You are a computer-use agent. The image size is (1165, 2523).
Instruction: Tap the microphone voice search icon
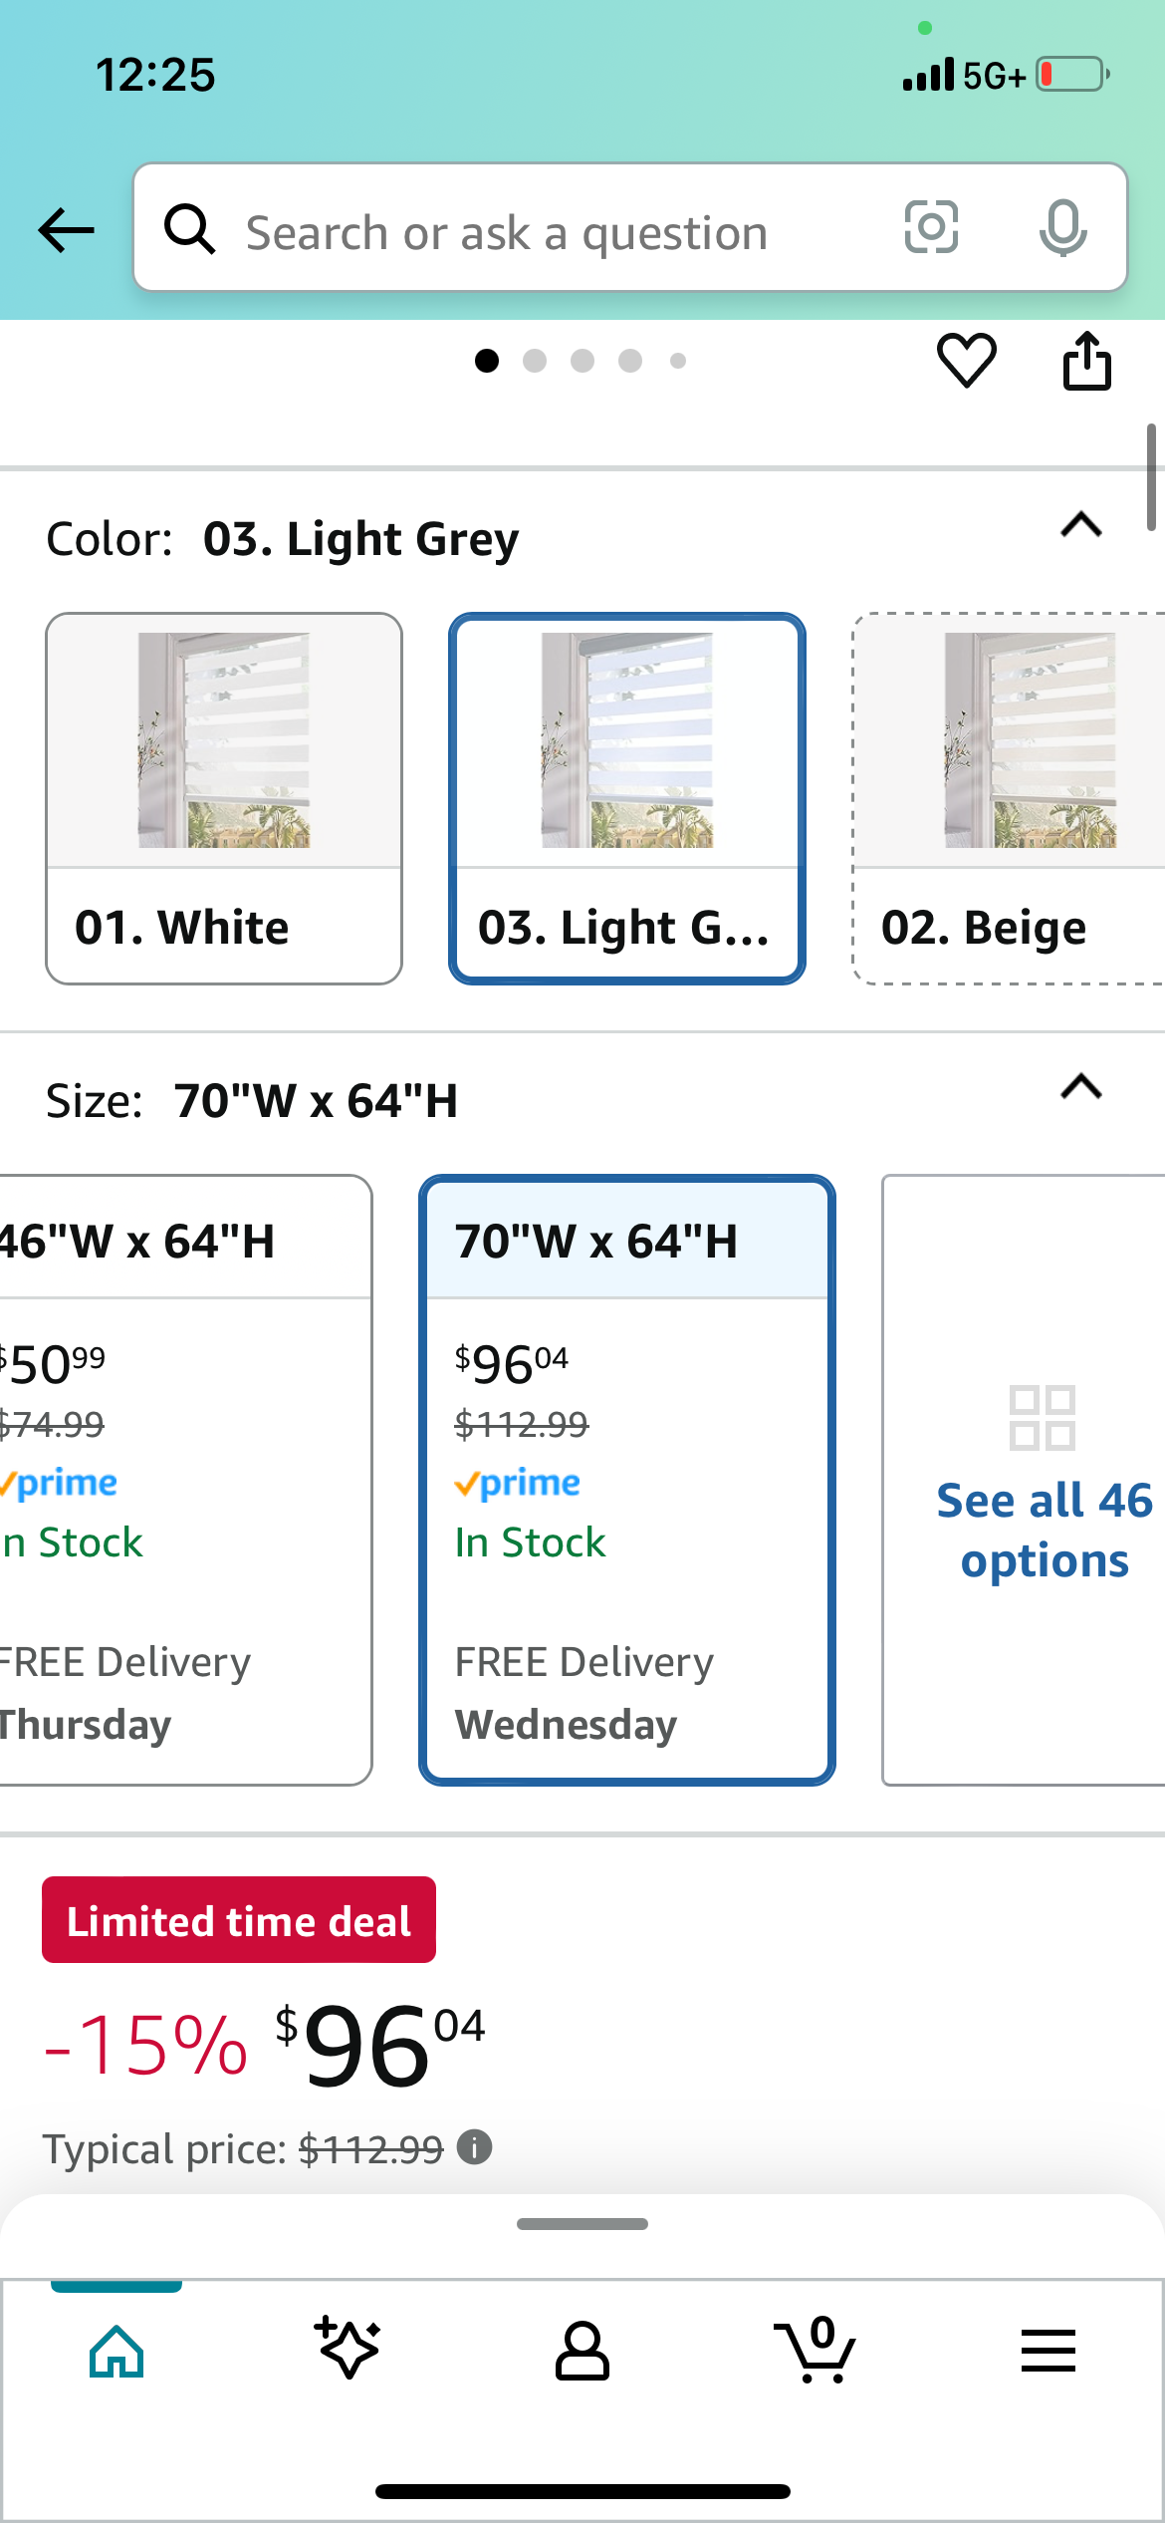[1062, 227]
